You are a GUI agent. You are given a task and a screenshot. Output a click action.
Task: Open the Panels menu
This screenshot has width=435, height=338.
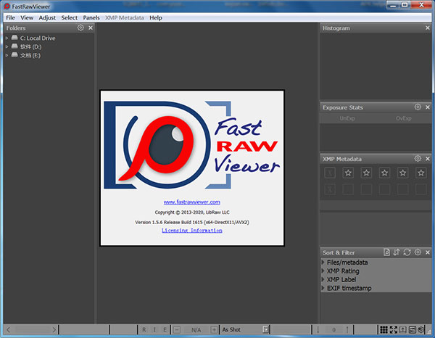click(x=91, y=17)
